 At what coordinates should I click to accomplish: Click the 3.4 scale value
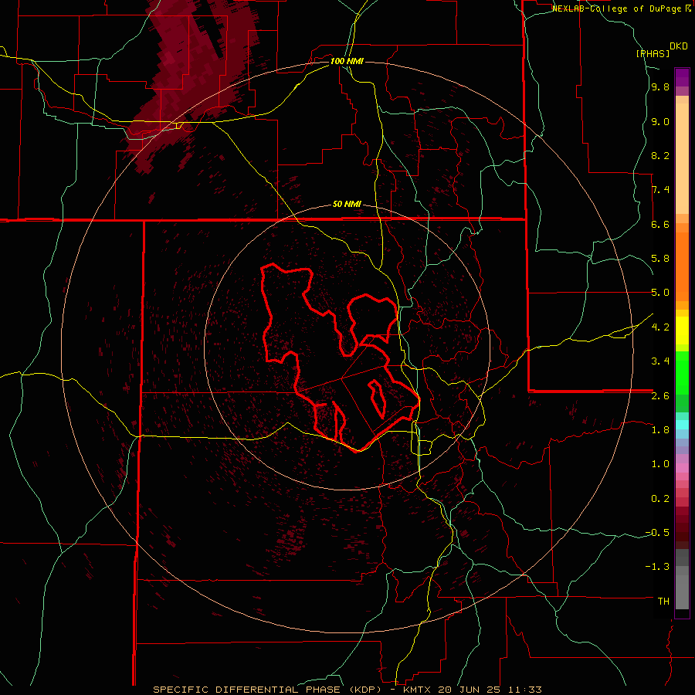click(660, 361)
